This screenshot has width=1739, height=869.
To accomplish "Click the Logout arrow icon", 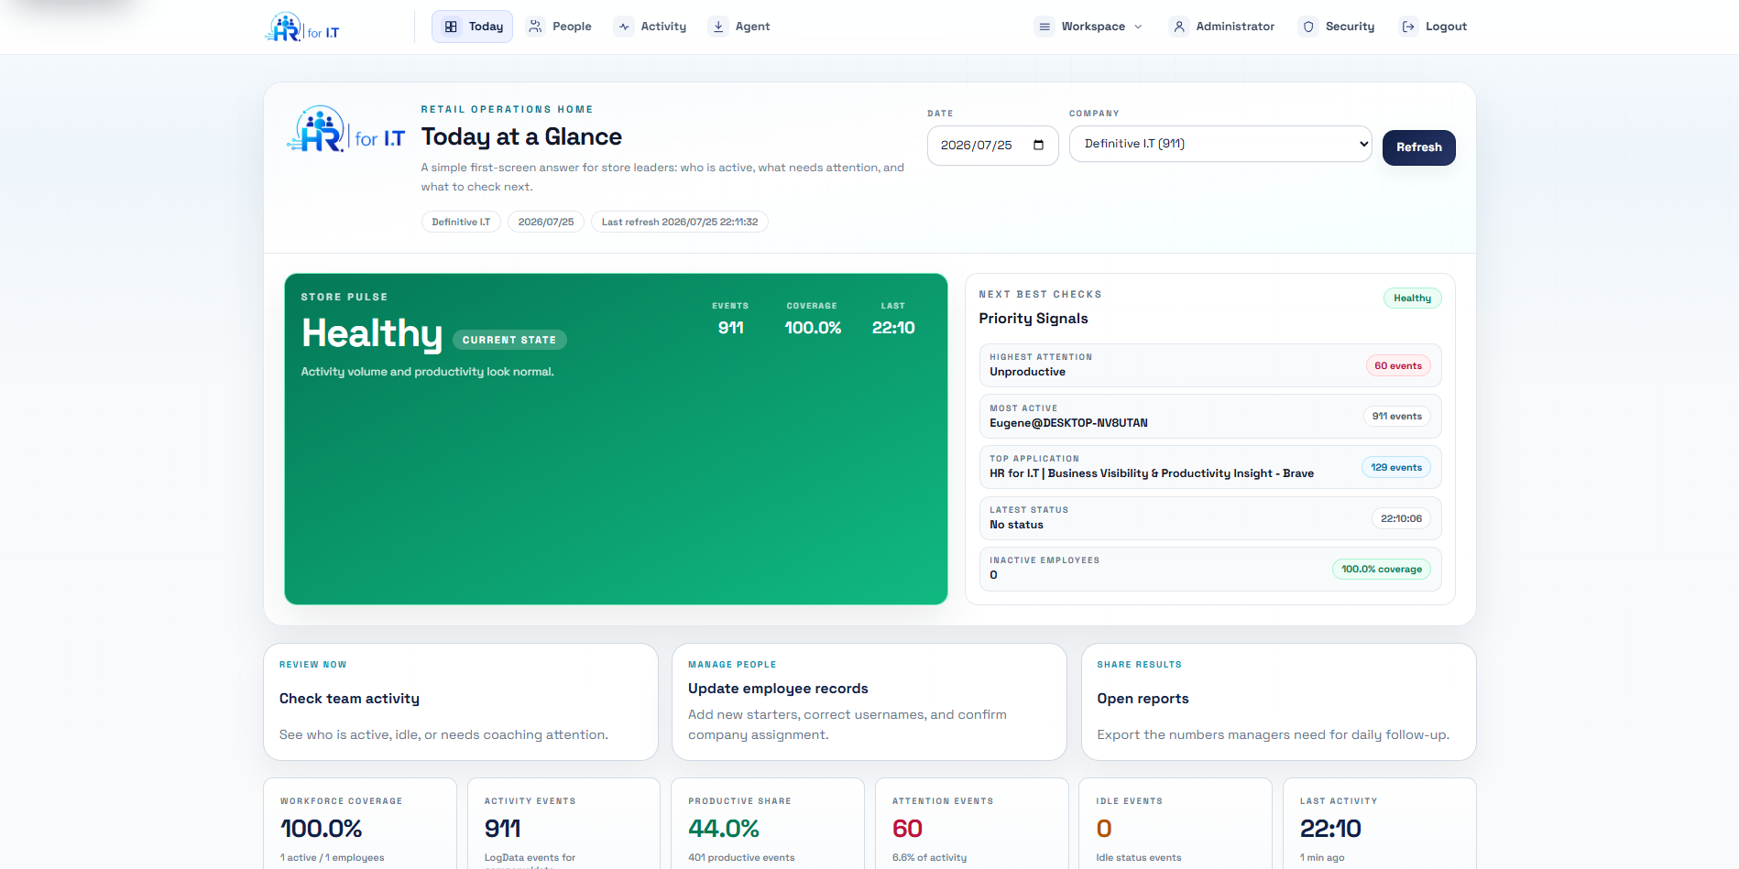I will pos(1408,27).
